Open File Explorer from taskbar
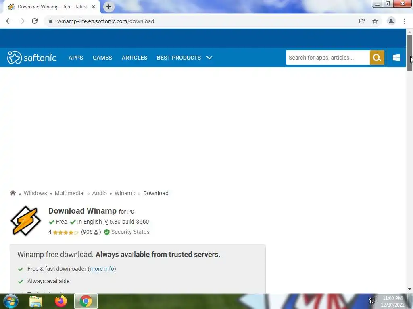Screen dimensions: 413x309 (36, 301)
